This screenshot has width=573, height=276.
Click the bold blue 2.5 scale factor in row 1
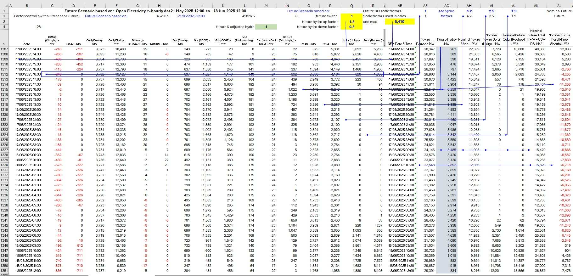(x=492, y=11)
